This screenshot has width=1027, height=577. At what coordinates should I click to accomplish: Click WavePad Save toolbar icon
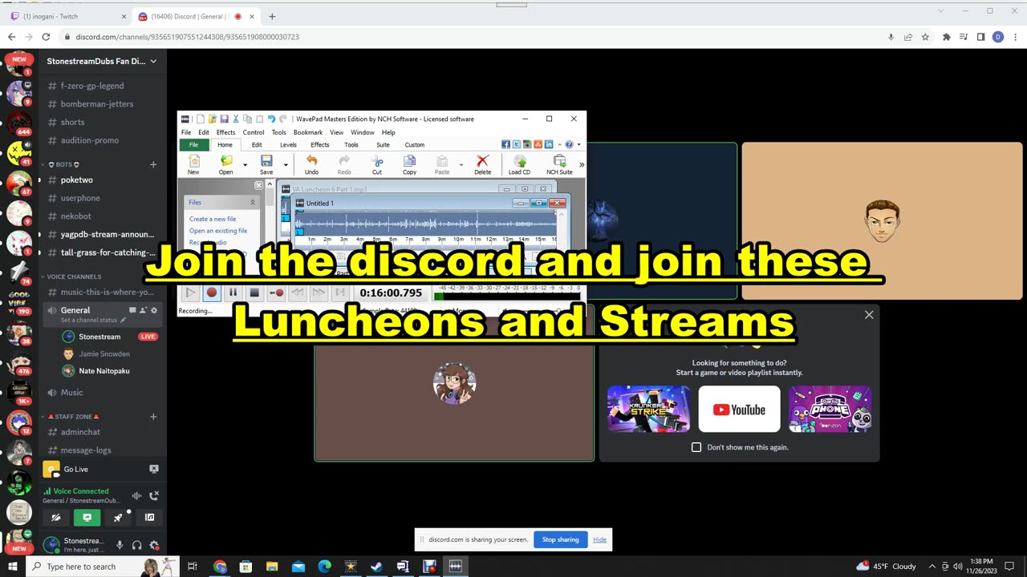click(266, 164)
